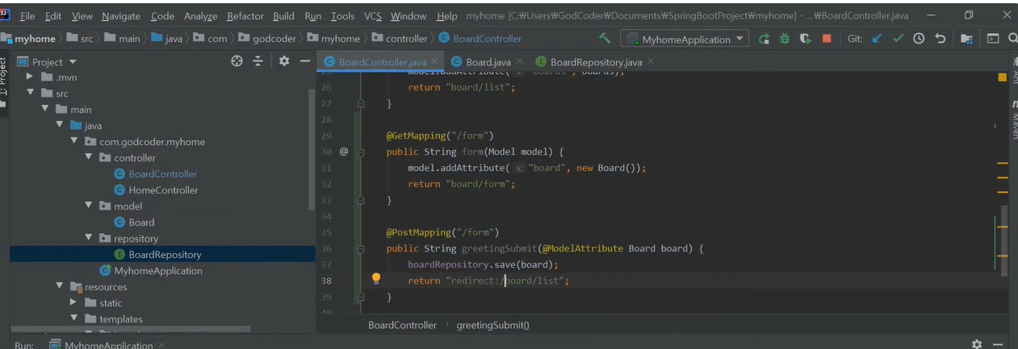Collapse the com.godcoder.myhome package
The width and height of the screenshot is (1018, 349).
(73, 142)
